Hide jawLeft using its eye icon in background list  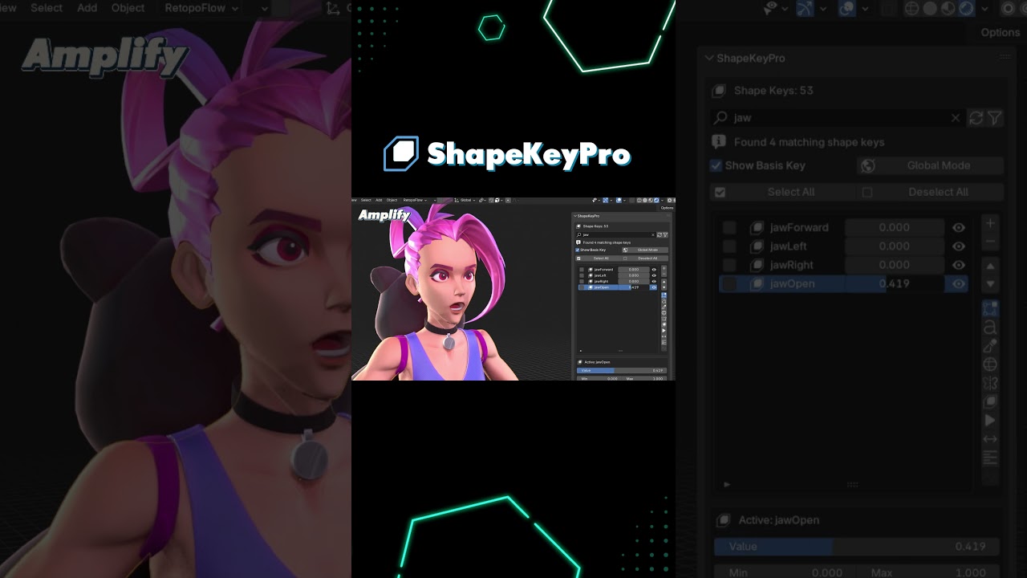(x=958, y=246)
